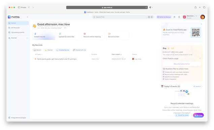The image size is (214, 130).
Task: Open the AI Chat button
Action: pos(198,115)
